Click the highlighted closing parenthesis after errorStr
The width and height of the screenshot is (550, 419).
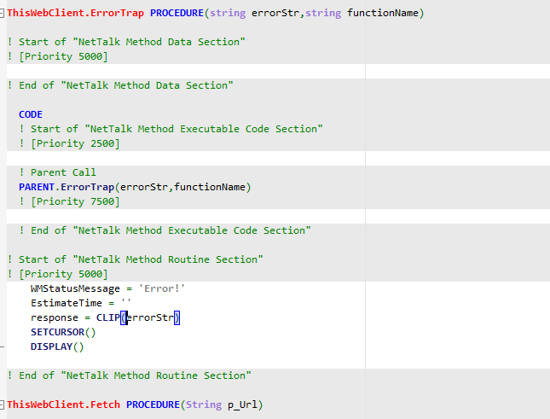(178, 317)
